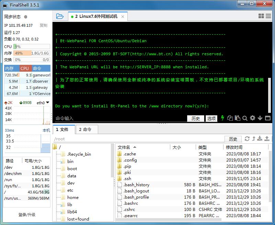The width and height of the screenshot is (275, 225).
Task: Open terminal 历史 command history button
Action: (x=196, y=118)
